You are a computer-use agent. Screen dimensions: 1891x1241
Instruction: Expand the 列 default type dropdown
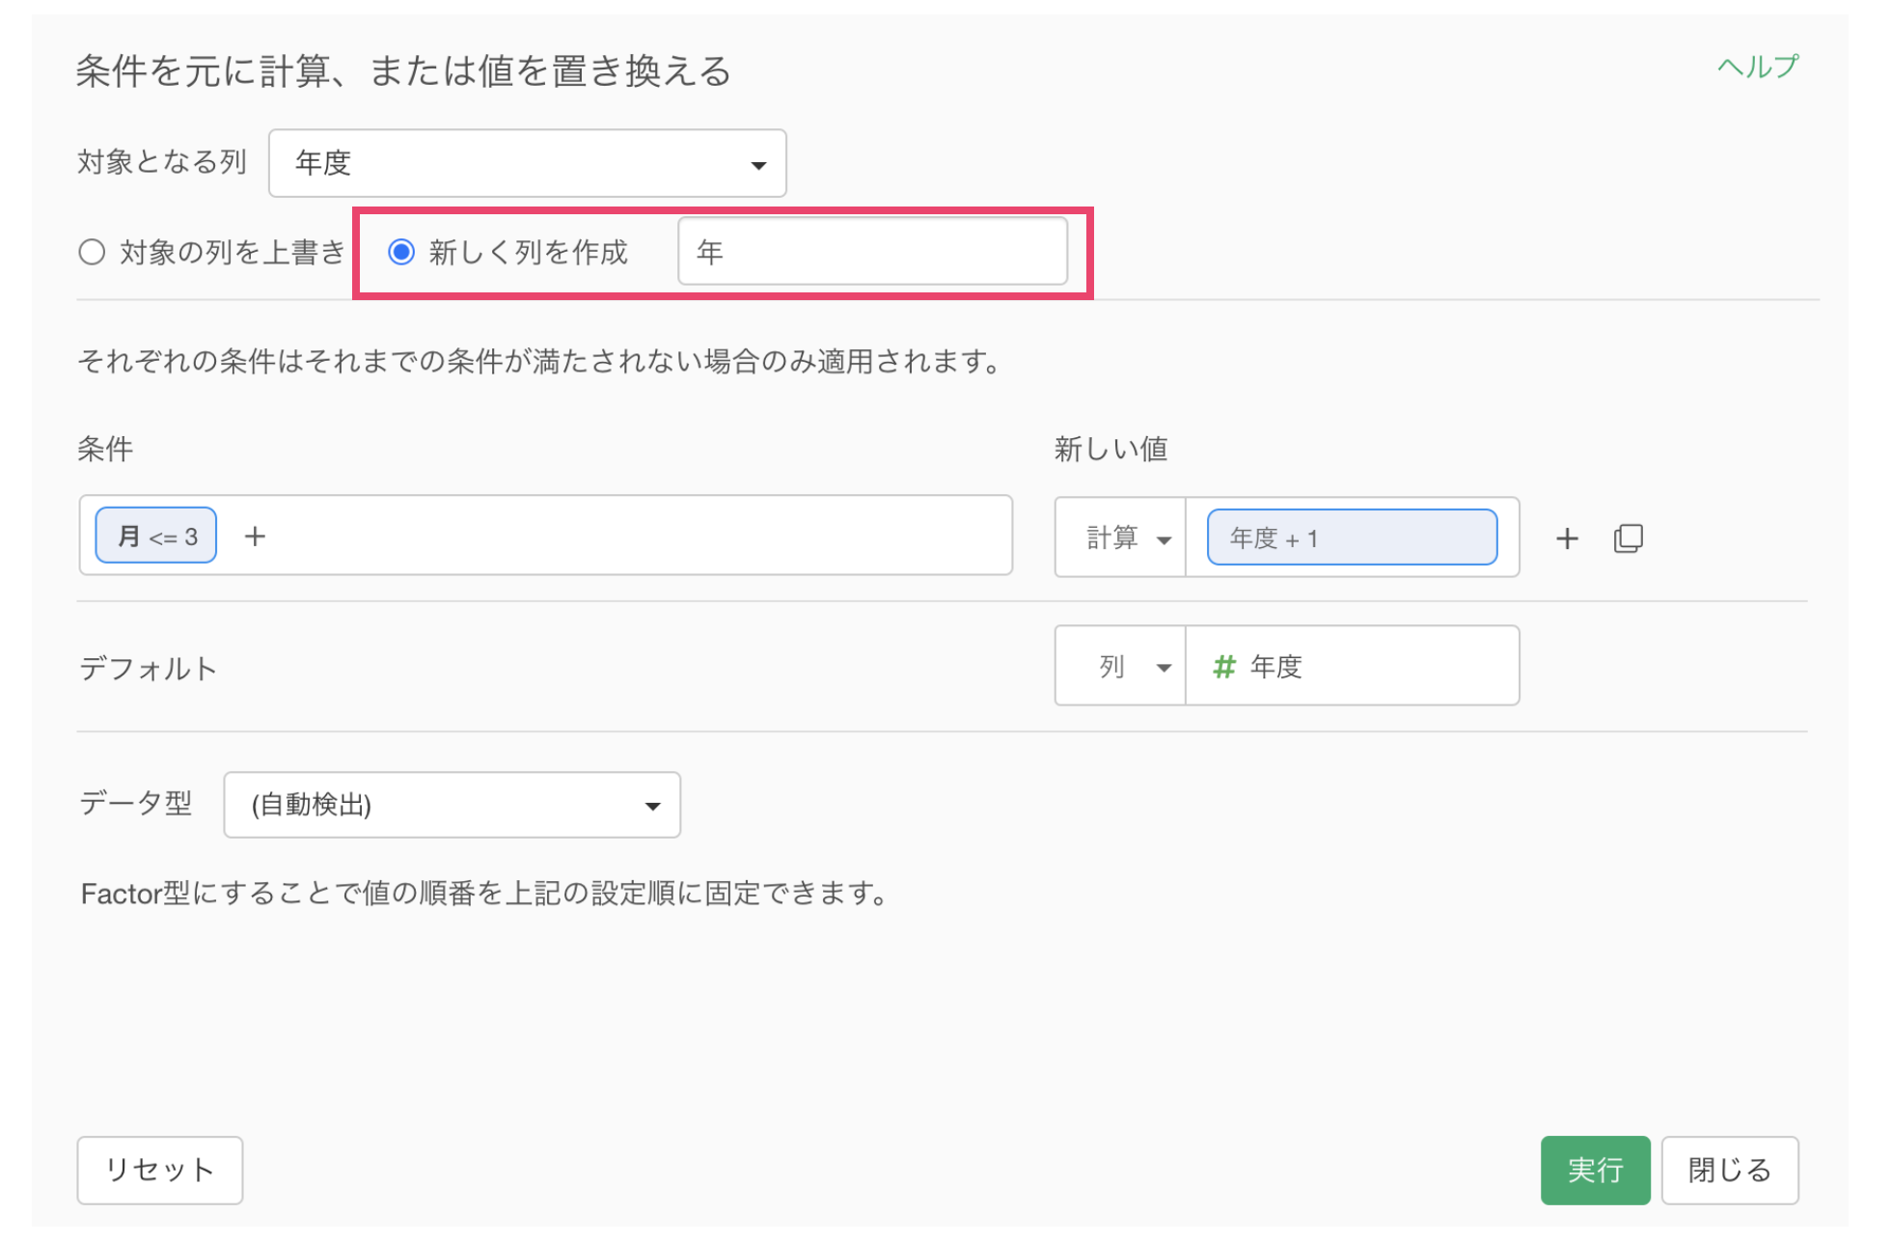[x=1123, y=667]
